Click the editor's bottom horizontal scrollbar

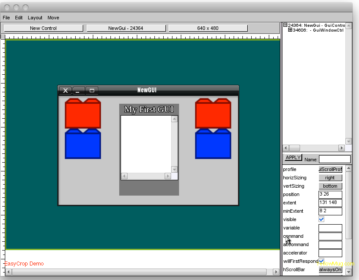pyautogui.click(x=141, y=272)
